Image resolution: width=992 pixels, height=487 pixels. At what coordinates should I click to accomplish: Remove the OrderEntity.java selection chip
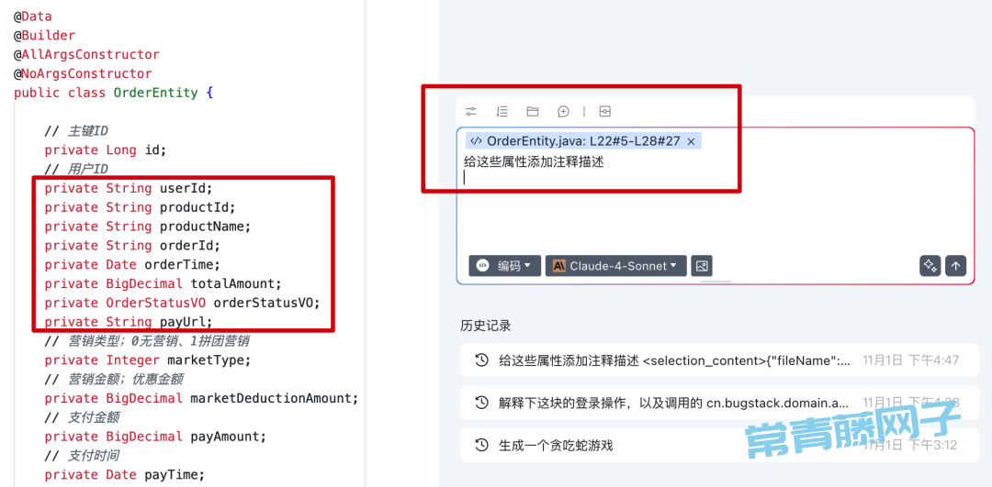tap(692, 141)
